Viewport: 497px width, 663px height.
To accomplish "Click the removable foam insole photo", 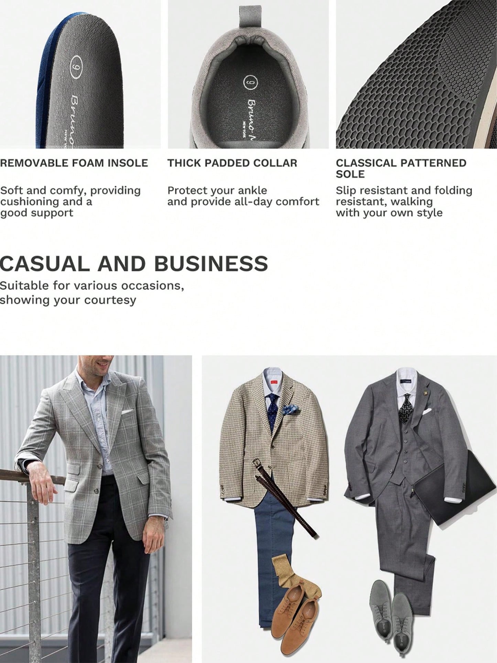I will [x=80, y=74].
